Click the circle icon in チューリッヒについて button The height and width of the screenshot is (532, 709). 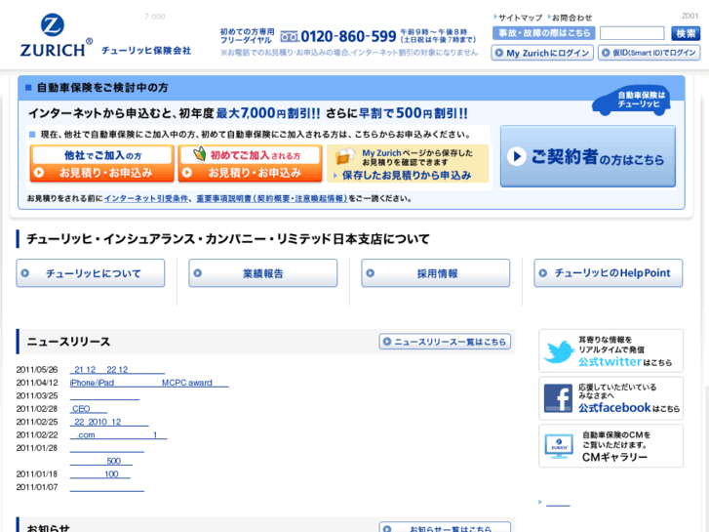[25, 273]
